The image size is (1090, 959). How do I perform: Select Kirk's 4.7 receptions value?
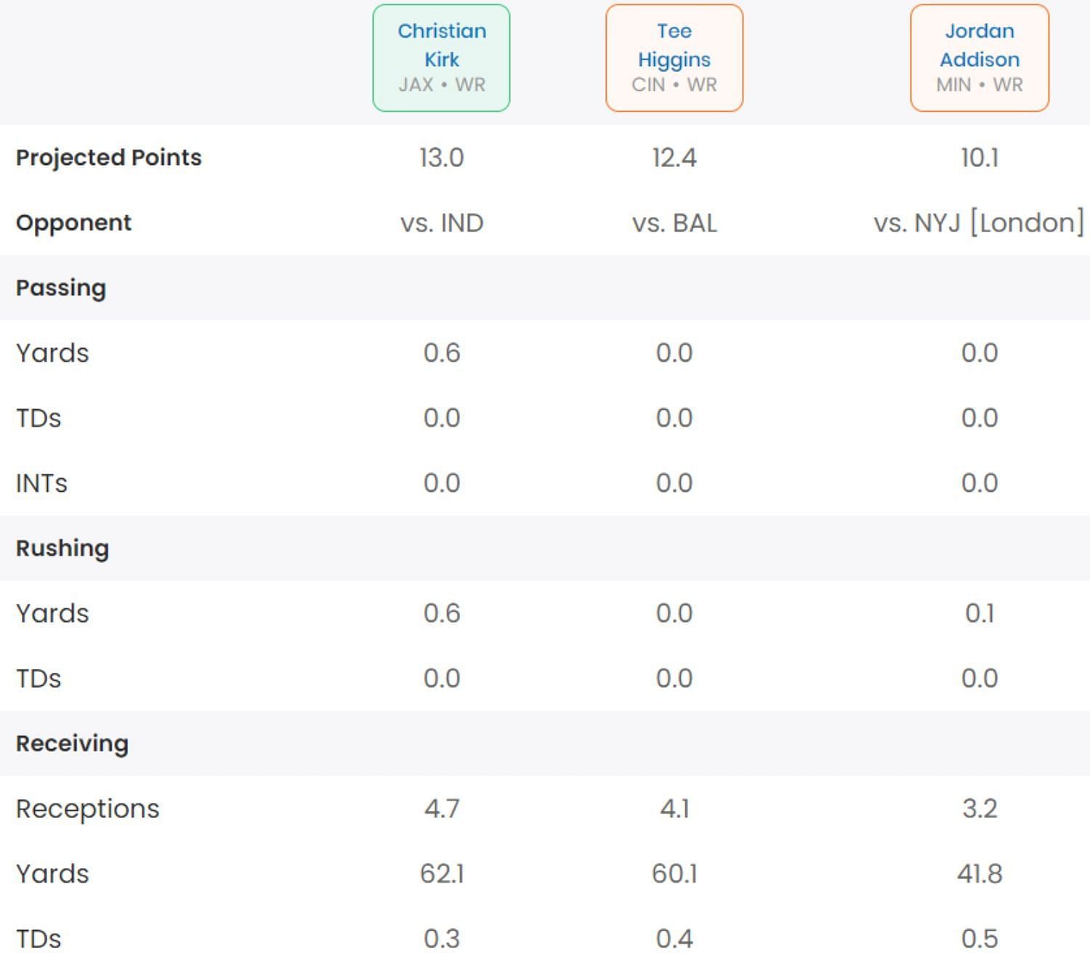[x=441, y=809]
